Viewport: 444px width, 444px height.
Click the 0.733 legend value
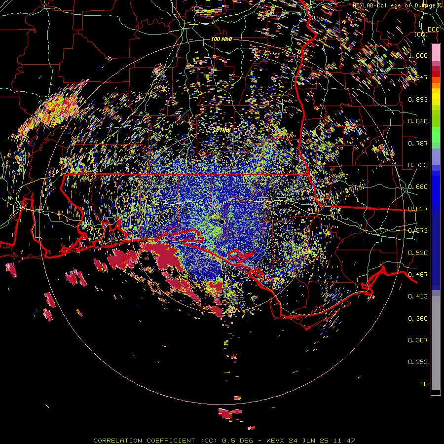point(418,165)
